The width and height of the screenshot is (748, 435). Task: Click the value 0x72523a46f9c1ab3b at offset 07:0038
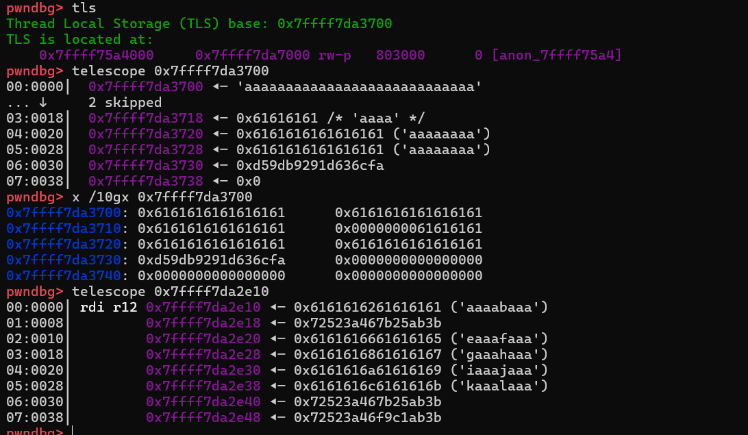click(x=367, y=417)
